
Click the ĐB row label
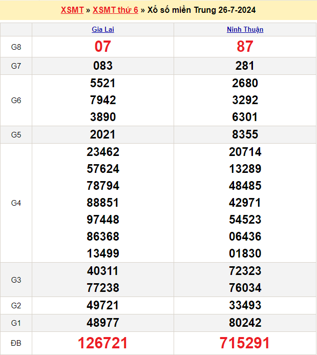click(16, 343)
